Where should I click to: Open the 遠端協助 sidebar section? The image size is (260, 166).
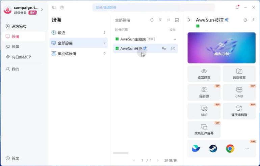pyautogui.click(x=24, y=26)
